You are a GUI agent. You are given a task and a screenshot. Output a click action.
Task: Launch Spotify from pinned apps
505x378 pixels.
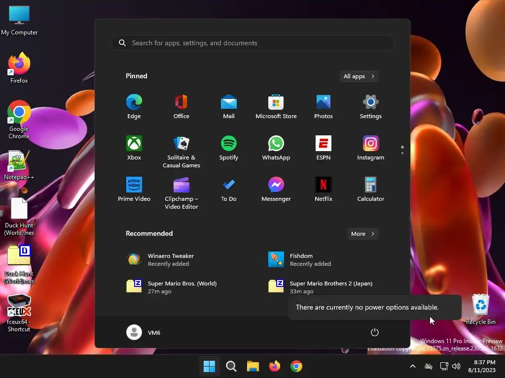[229, 148]
